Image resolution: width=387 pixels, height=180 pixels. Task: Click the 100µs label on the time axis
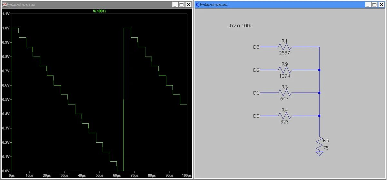[186, 176]
